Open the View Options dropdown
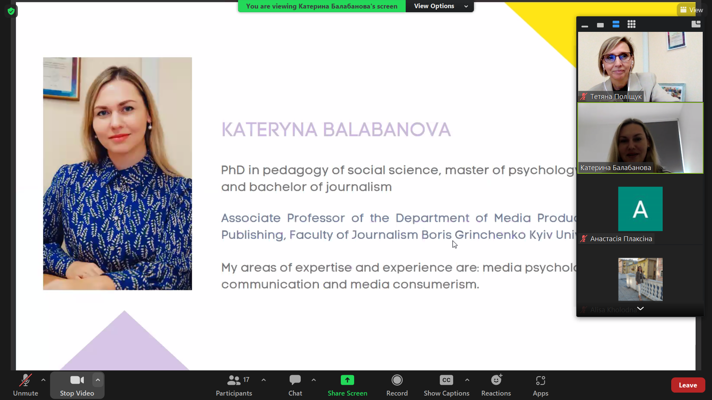Screen dimensions: 712x400 tap(439, 6)
